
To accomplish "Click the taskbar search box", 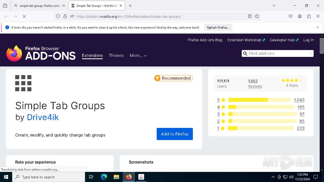I will pyautogui.click(x=49, y=177).
